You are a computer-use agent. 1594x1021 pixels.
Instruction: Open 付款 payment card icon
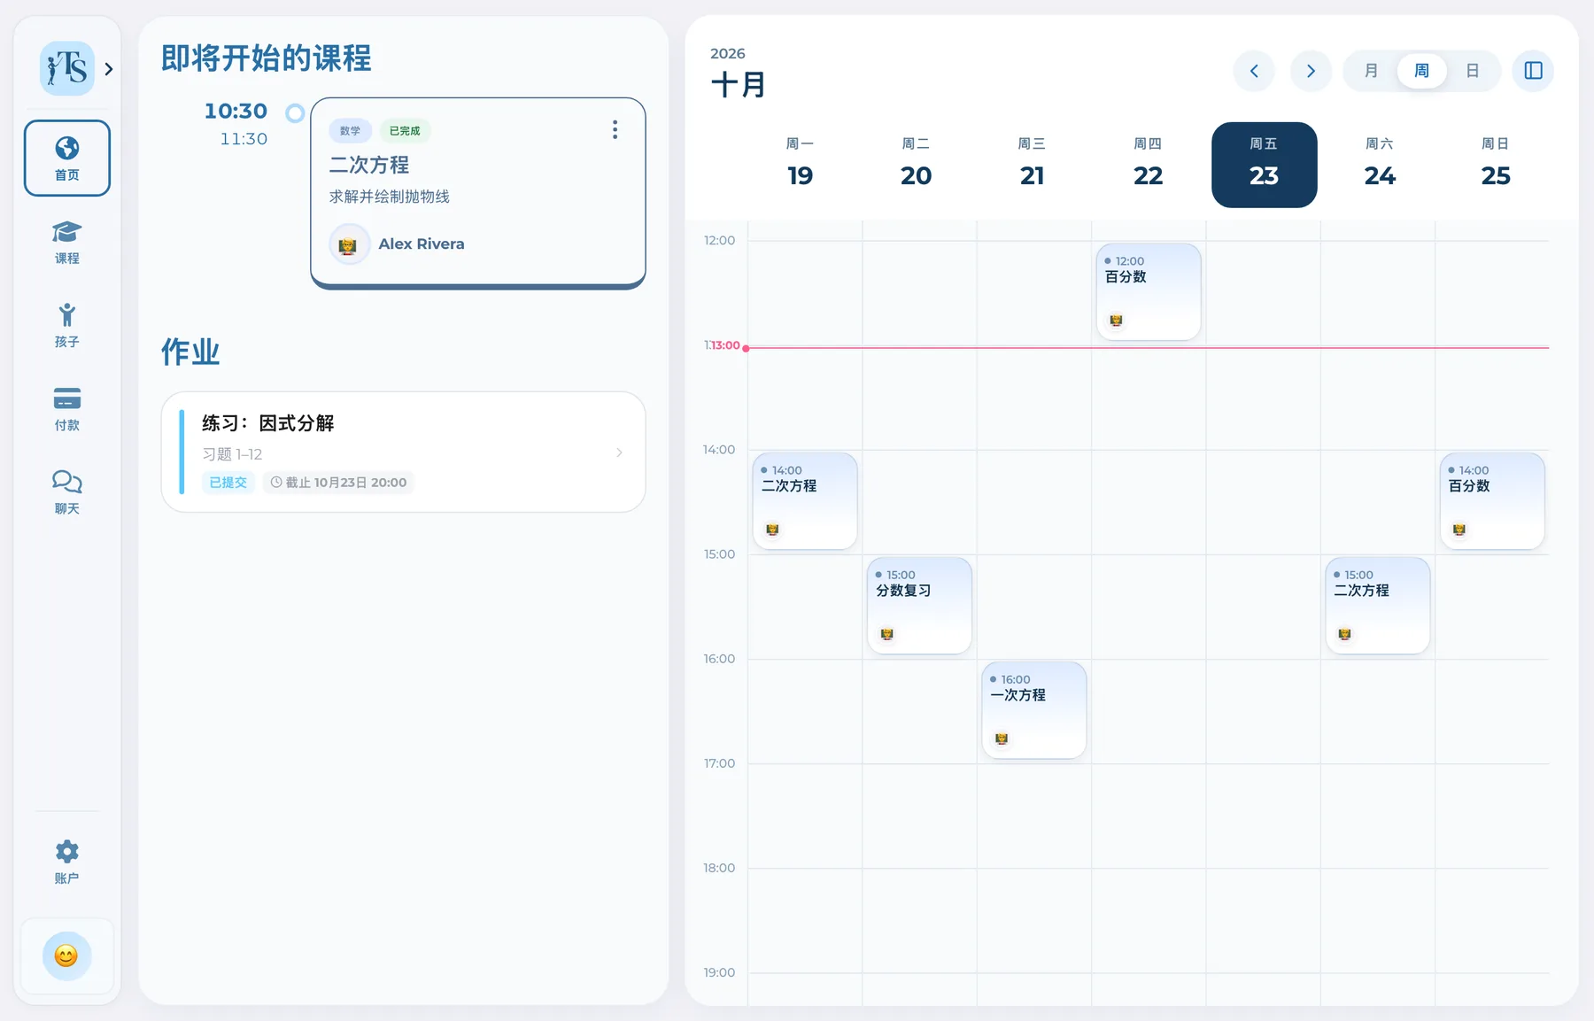[67, 398]
